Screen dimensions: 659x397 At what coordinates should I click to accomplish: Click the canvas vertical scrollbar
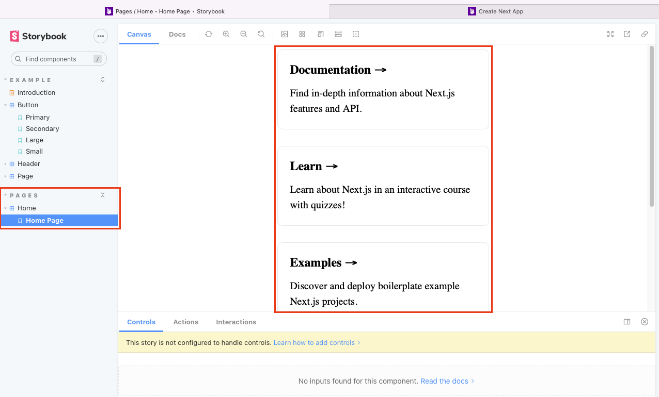pos(652,126)
